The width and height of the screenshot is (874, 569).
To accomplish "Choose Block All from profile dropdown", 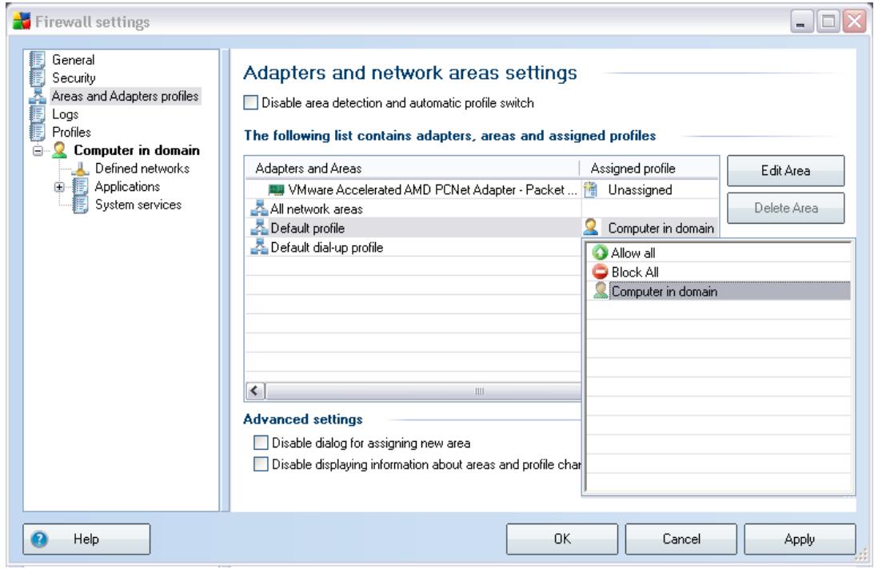I will (x=719, y=272).
